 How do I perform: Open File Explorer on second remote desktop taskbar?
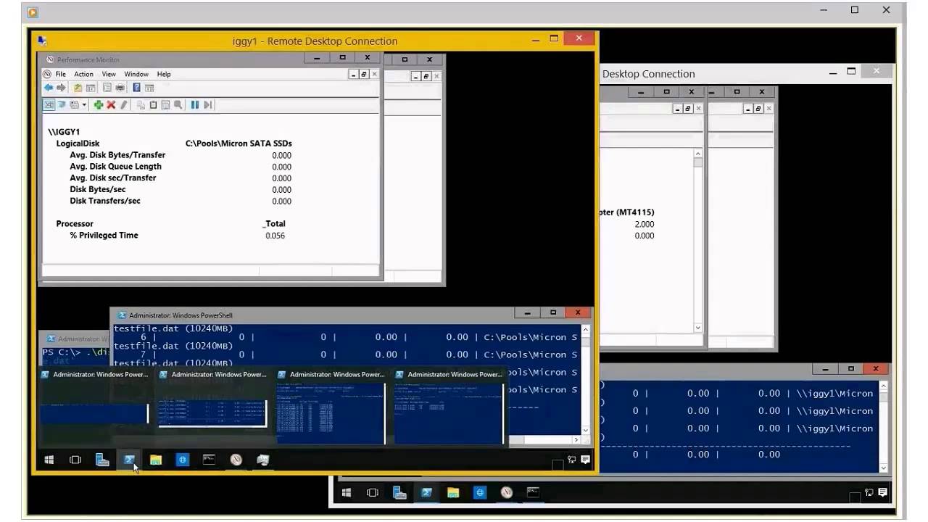(453, 493)
